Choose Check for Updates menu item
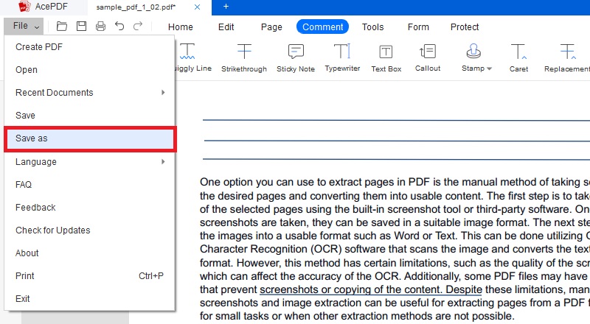 (x=89, y=230)
